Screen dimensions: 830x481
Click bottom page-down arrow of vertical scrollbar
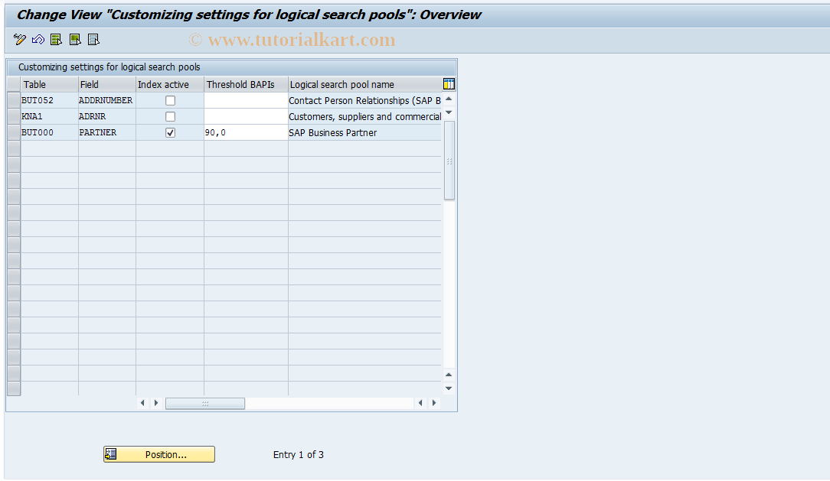pos(449,388)
